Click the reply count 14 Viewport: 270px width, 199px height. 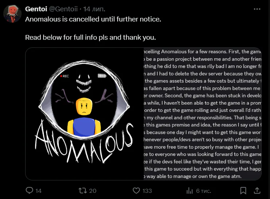click(x=39, y=191)
